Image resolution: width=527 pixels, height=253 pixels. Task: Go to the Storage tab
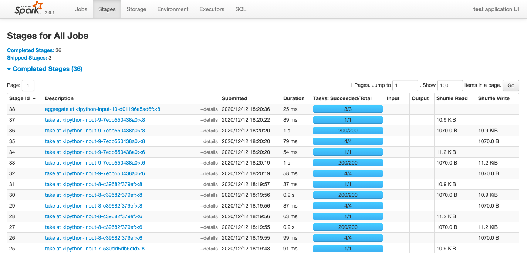pos(136,9)
